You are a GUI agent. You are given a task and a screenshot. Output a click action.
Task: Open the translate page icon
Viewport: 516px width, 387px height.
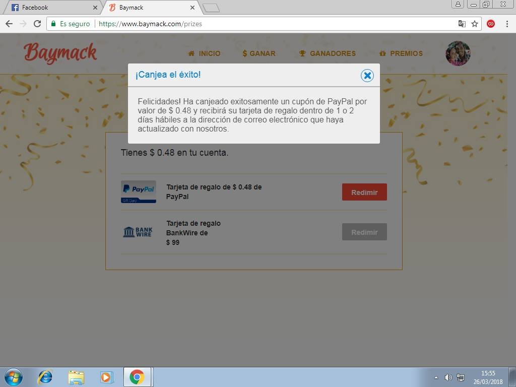pyautogui.click(x=462, y=24)
